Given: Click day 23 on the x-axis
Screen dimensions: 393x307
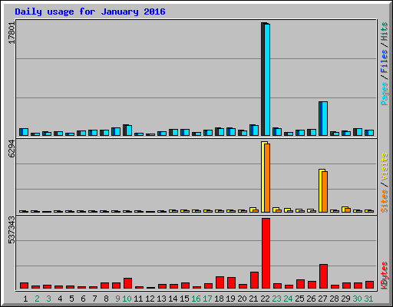Looking at the screenshot, I should pyautogui.click(x=276, y=299).
